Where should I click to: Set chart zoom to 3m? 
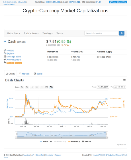(37, 87)
